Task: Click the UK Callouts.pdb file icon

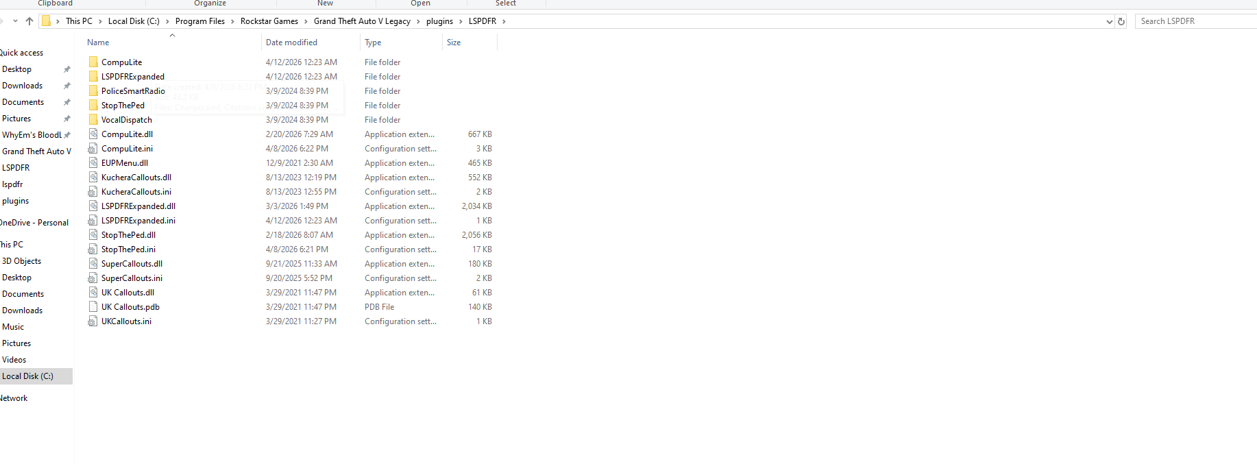Action: [x=93, y=307]
